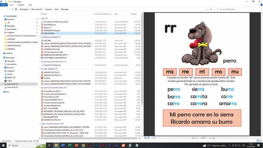Image resolution: width=263 pixels, height=148 pixels.
Task: Select Música under Este equipo
Action: pos(10,74)
